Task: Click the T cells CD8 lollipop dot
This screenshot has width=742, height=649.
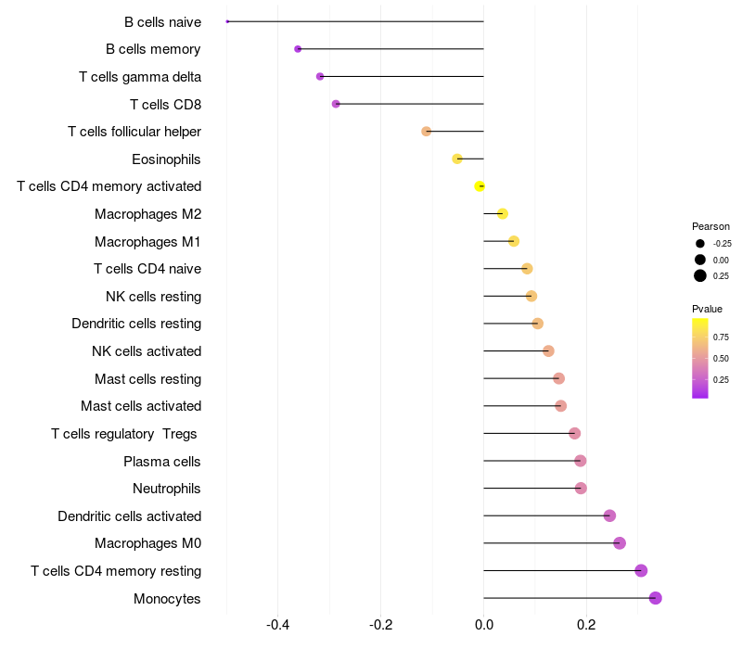Action: [336, 104]
